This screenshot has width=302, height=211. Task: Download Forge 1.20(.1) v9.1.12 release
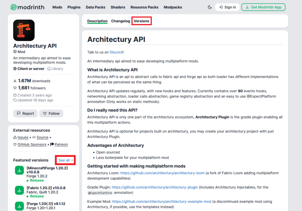(19, 206)
